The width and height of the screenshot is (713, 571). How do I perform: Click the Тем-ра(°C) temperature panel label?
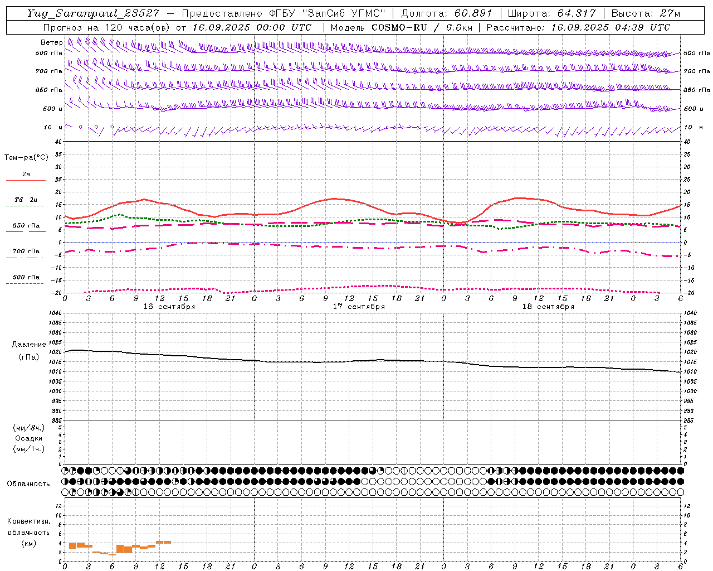click(x=26, y=158)
